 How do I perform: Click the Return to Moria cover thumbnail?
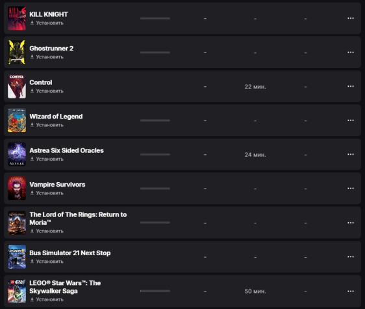pyautogui.click(x=17, y=223)
